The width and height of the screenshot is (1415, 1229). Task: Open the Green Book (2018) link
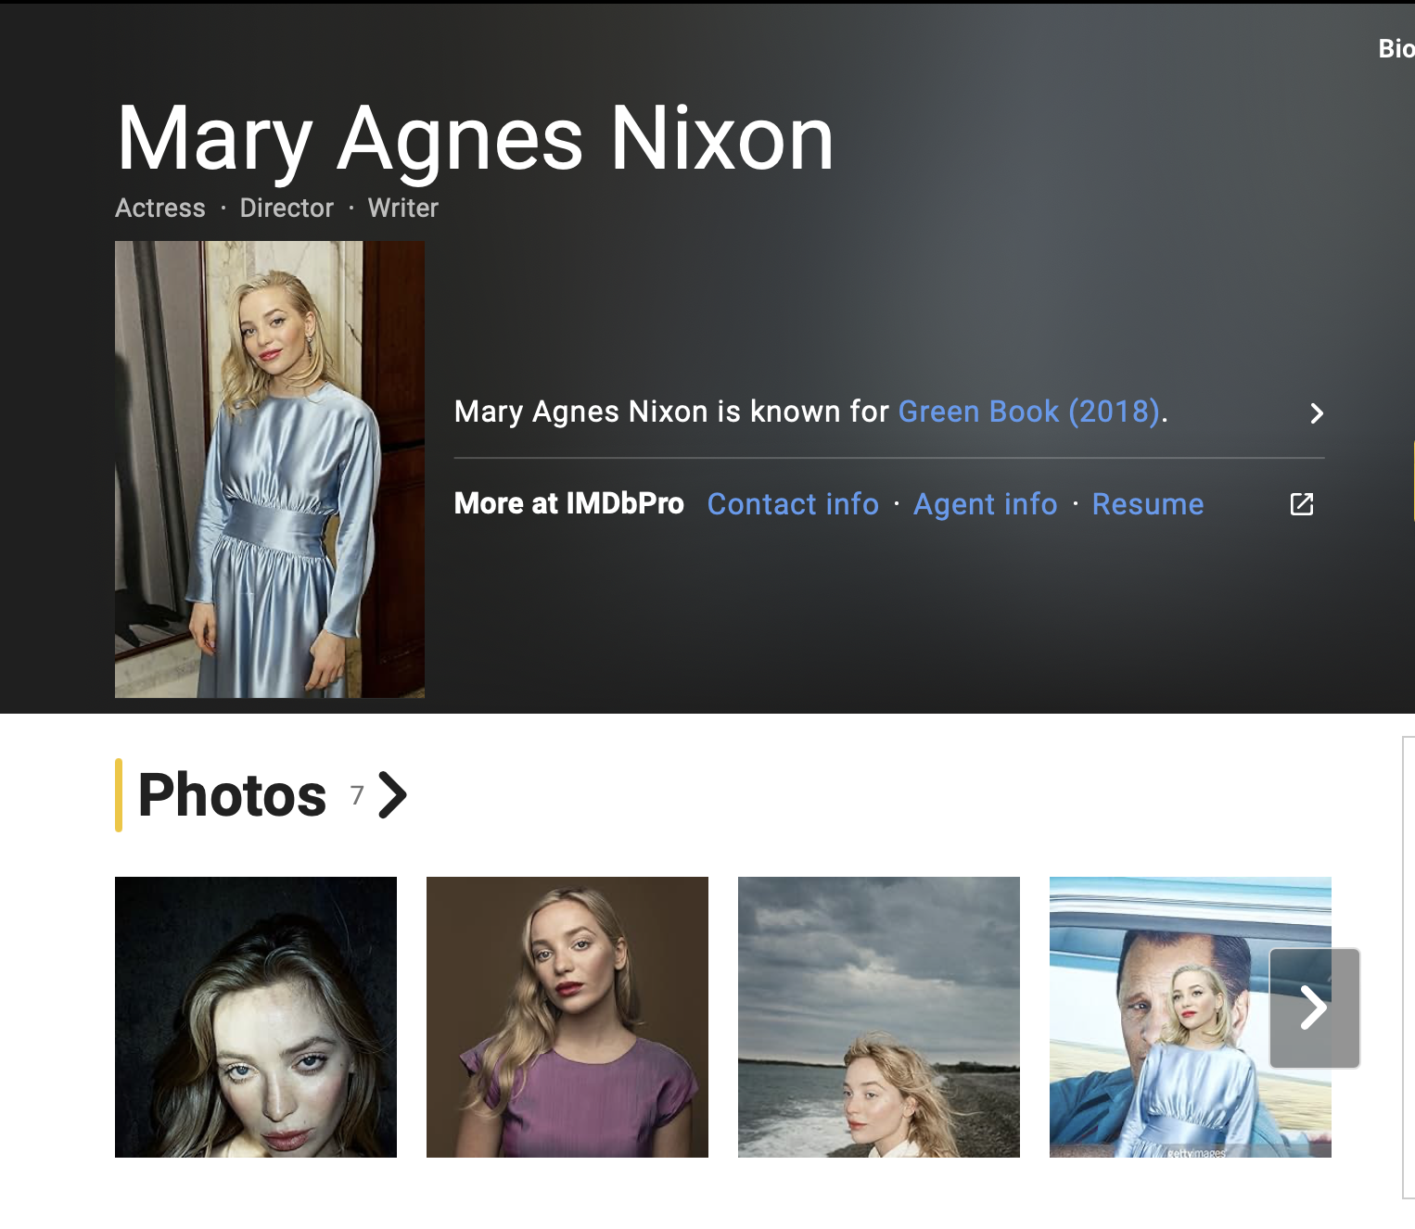tap(1029, 412)
